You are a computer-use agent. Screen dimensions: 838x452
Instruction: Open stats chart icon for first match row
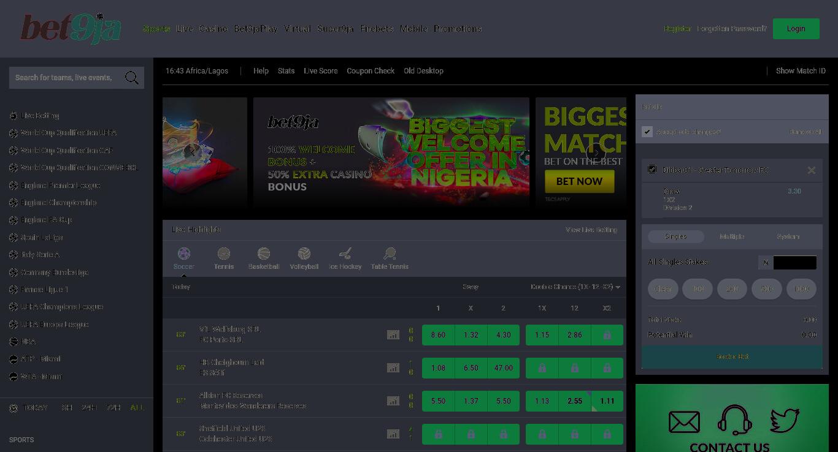[x=393, y=335]
